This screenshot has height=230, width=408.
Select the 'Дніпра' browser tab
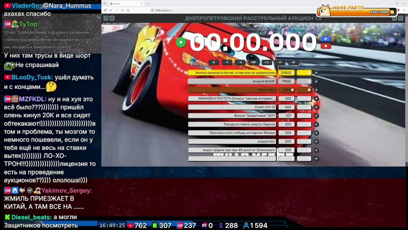tap(126, 4)
